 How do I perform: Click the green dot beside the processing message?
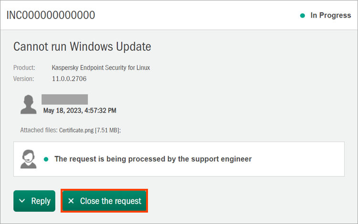46,159
